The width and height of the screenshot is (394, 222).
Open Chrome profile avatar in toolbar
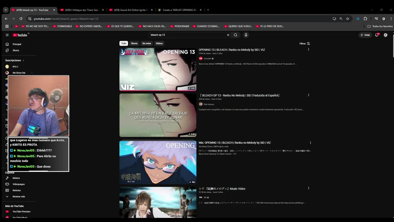pyautogui.click(x=384, y=18)
